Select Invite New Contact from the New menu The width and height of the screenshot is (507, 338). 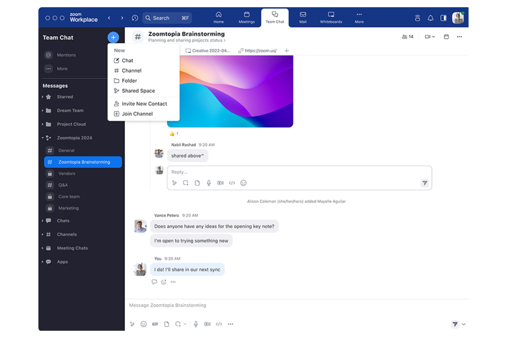pyautogui.click(x=144, y=103)
